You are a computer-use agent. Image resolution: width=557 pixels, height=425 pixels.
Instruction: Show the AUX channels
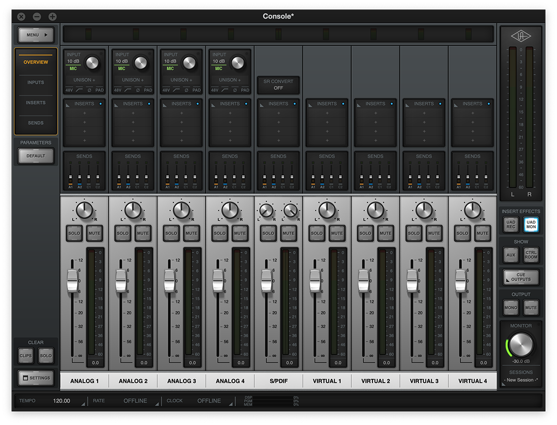[511, 255]
